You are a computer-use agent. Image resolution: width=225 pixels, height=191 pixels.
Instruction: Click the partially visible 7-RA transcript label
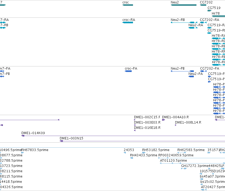click(x=4, y=20)
